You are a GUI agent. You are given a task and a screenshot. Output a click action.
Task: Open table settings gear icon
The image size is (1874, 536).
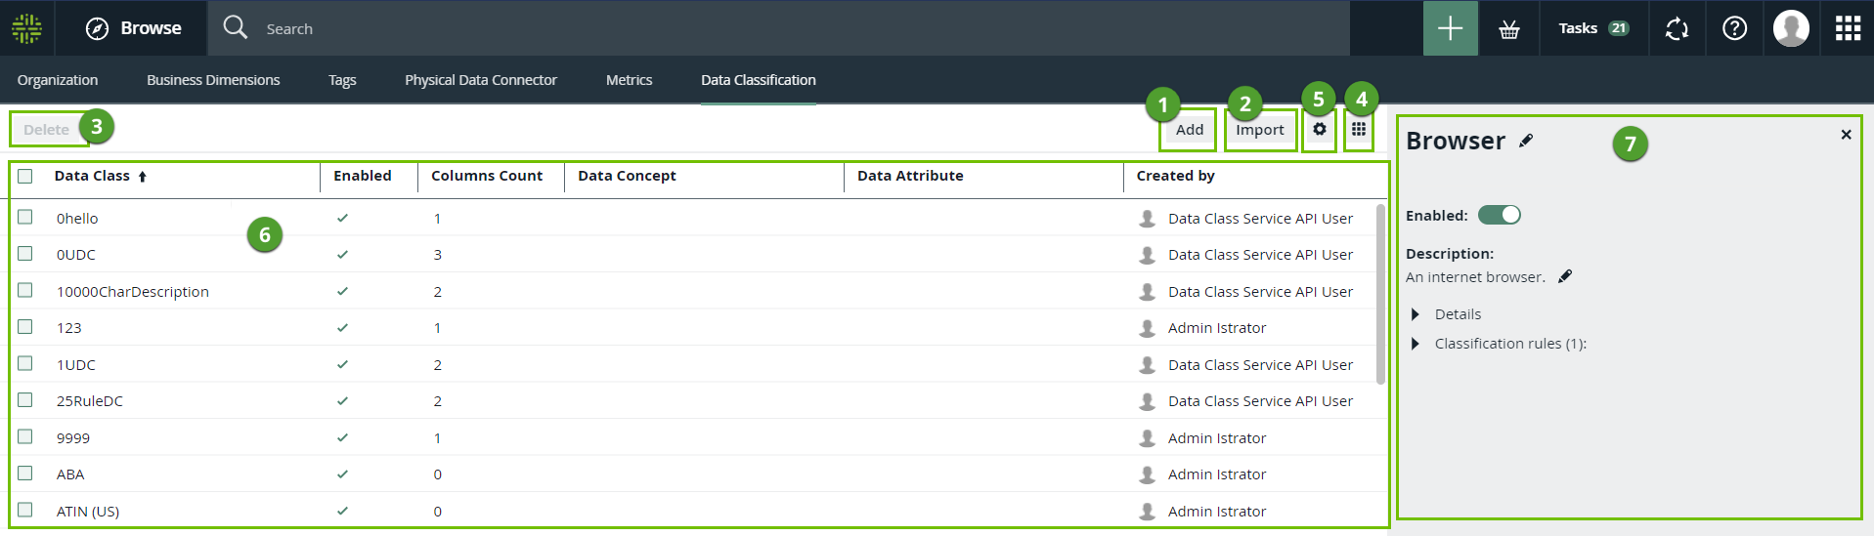click(1320, 129)
